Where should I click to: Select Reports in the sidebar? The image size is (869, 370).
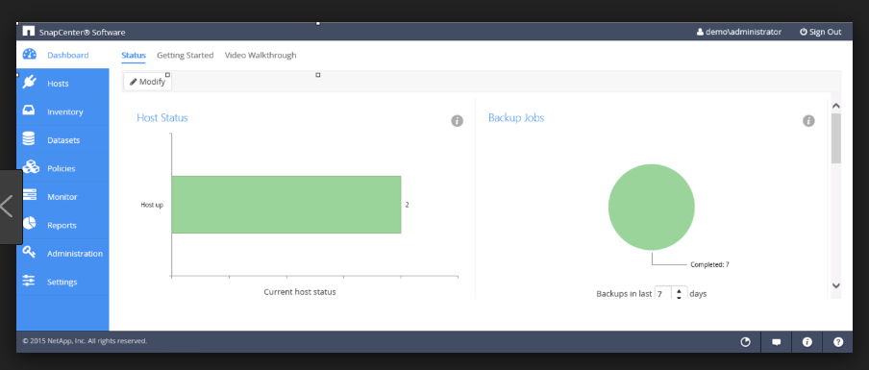tap(62, 226)
